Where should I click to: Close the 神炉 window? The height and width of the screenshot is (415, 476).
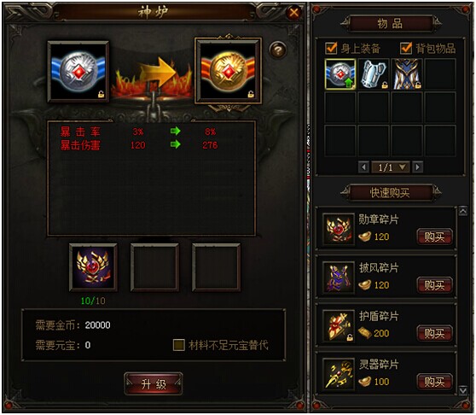[x=293, y=13]
